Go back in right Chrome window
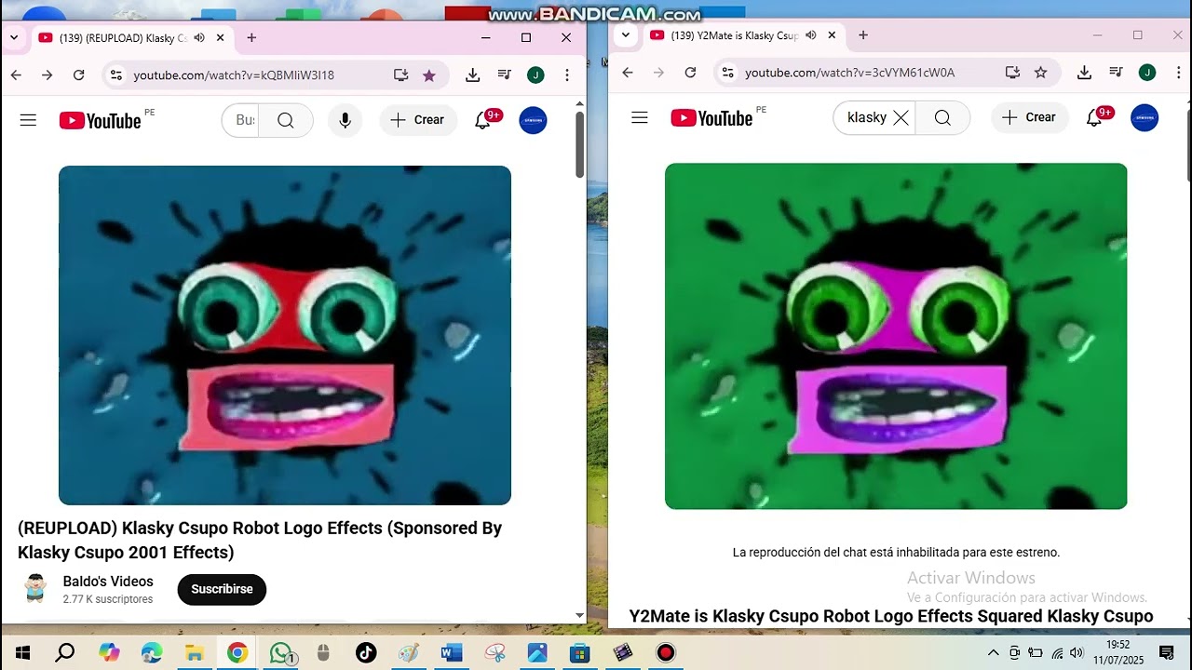1192x670 pixels. [x=628, y=73]
